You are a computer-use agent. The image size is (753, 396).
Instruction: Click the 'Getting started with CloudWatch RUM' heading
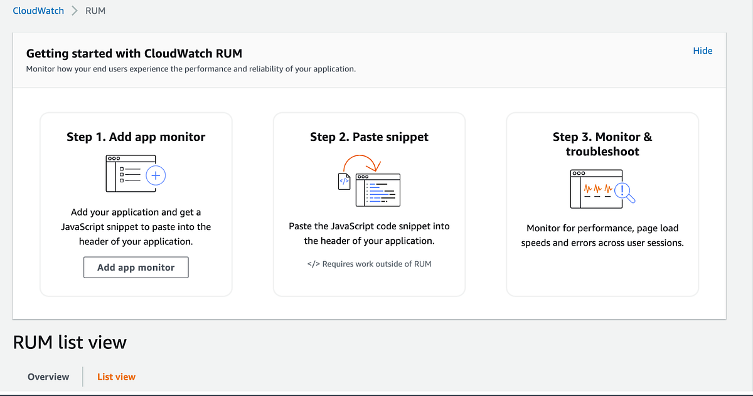pos(134,53)
